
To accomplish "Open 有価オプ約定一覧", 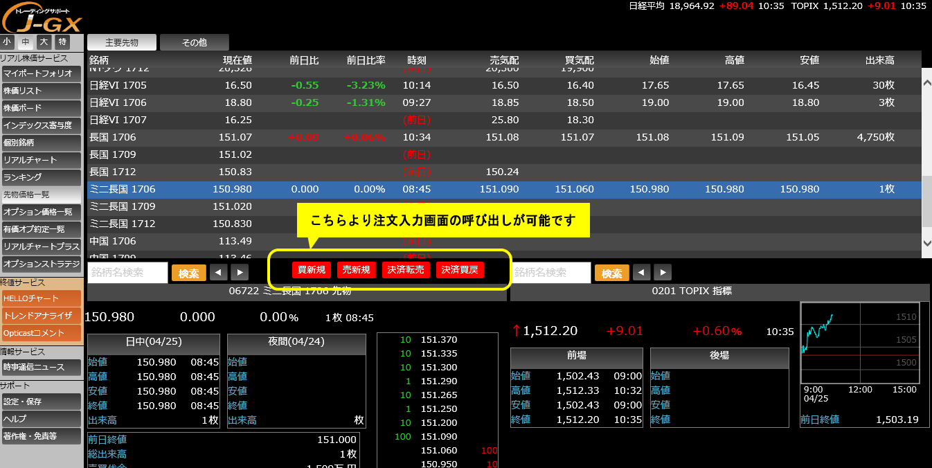I will 42,229.
